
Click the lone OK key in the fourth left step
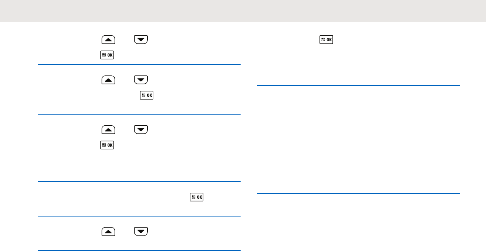tap(197, 197)
